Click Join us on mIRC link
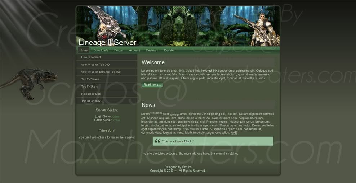This screenshot has width=356, height=183. pyautogui.click(x=92, y=101)
